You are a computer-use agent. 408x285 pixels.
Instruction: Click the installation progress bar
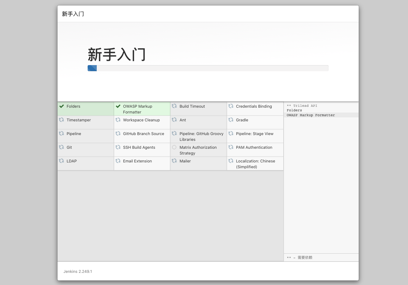pyautogui.click(x=208, y=68)
